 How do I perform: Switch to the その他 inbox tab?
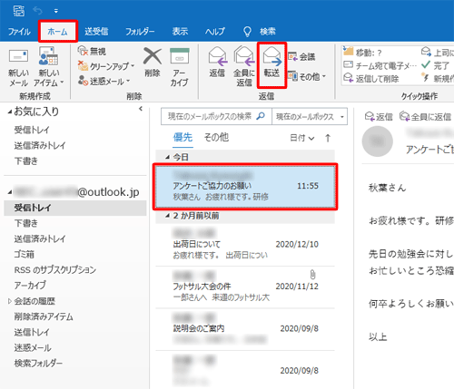click(x=216, y=138)
